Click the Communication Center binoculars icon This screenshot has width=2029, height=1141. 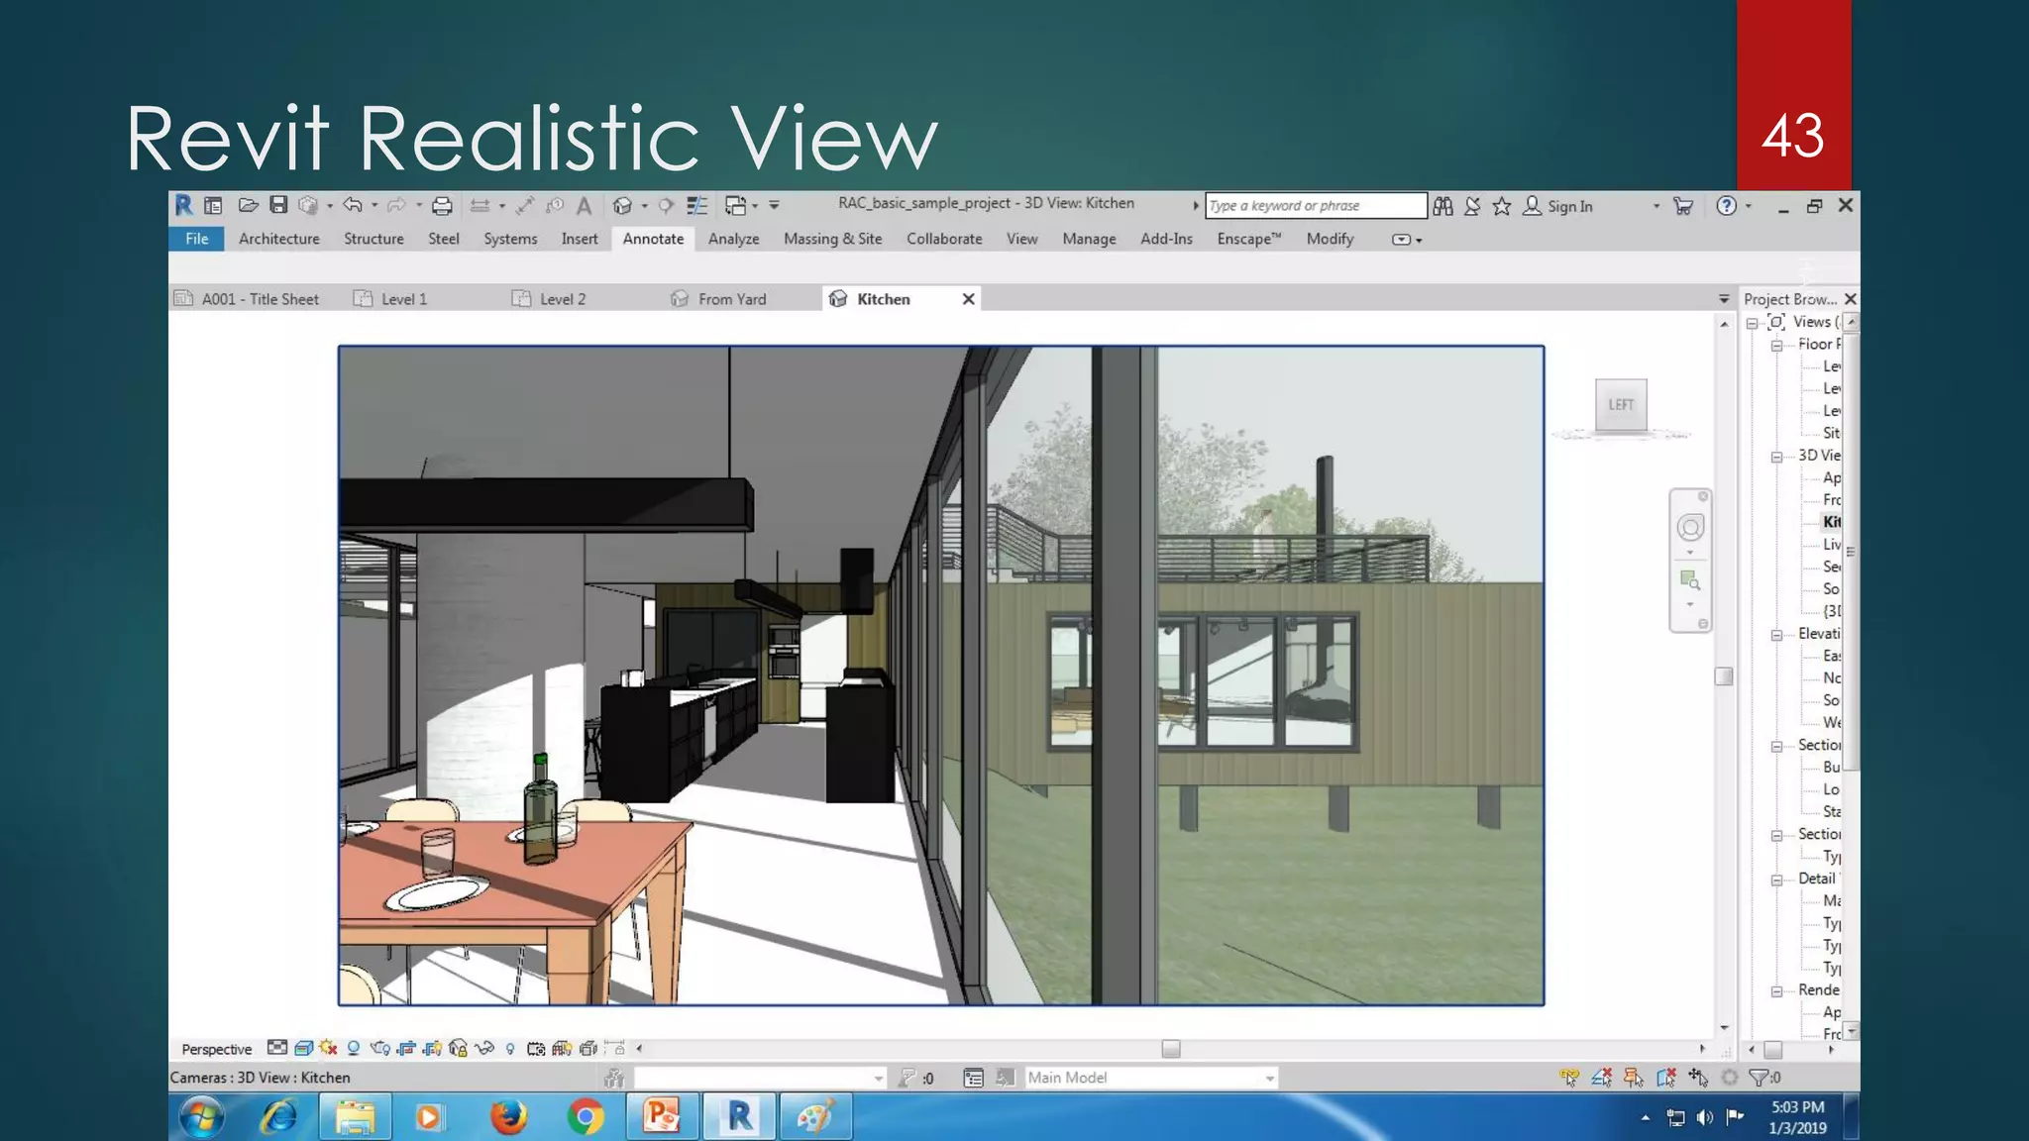[x=1443, y=206]
